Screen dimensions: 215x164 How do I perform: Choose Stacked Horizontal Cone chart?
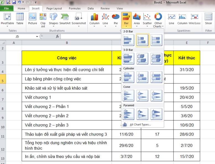142,96
